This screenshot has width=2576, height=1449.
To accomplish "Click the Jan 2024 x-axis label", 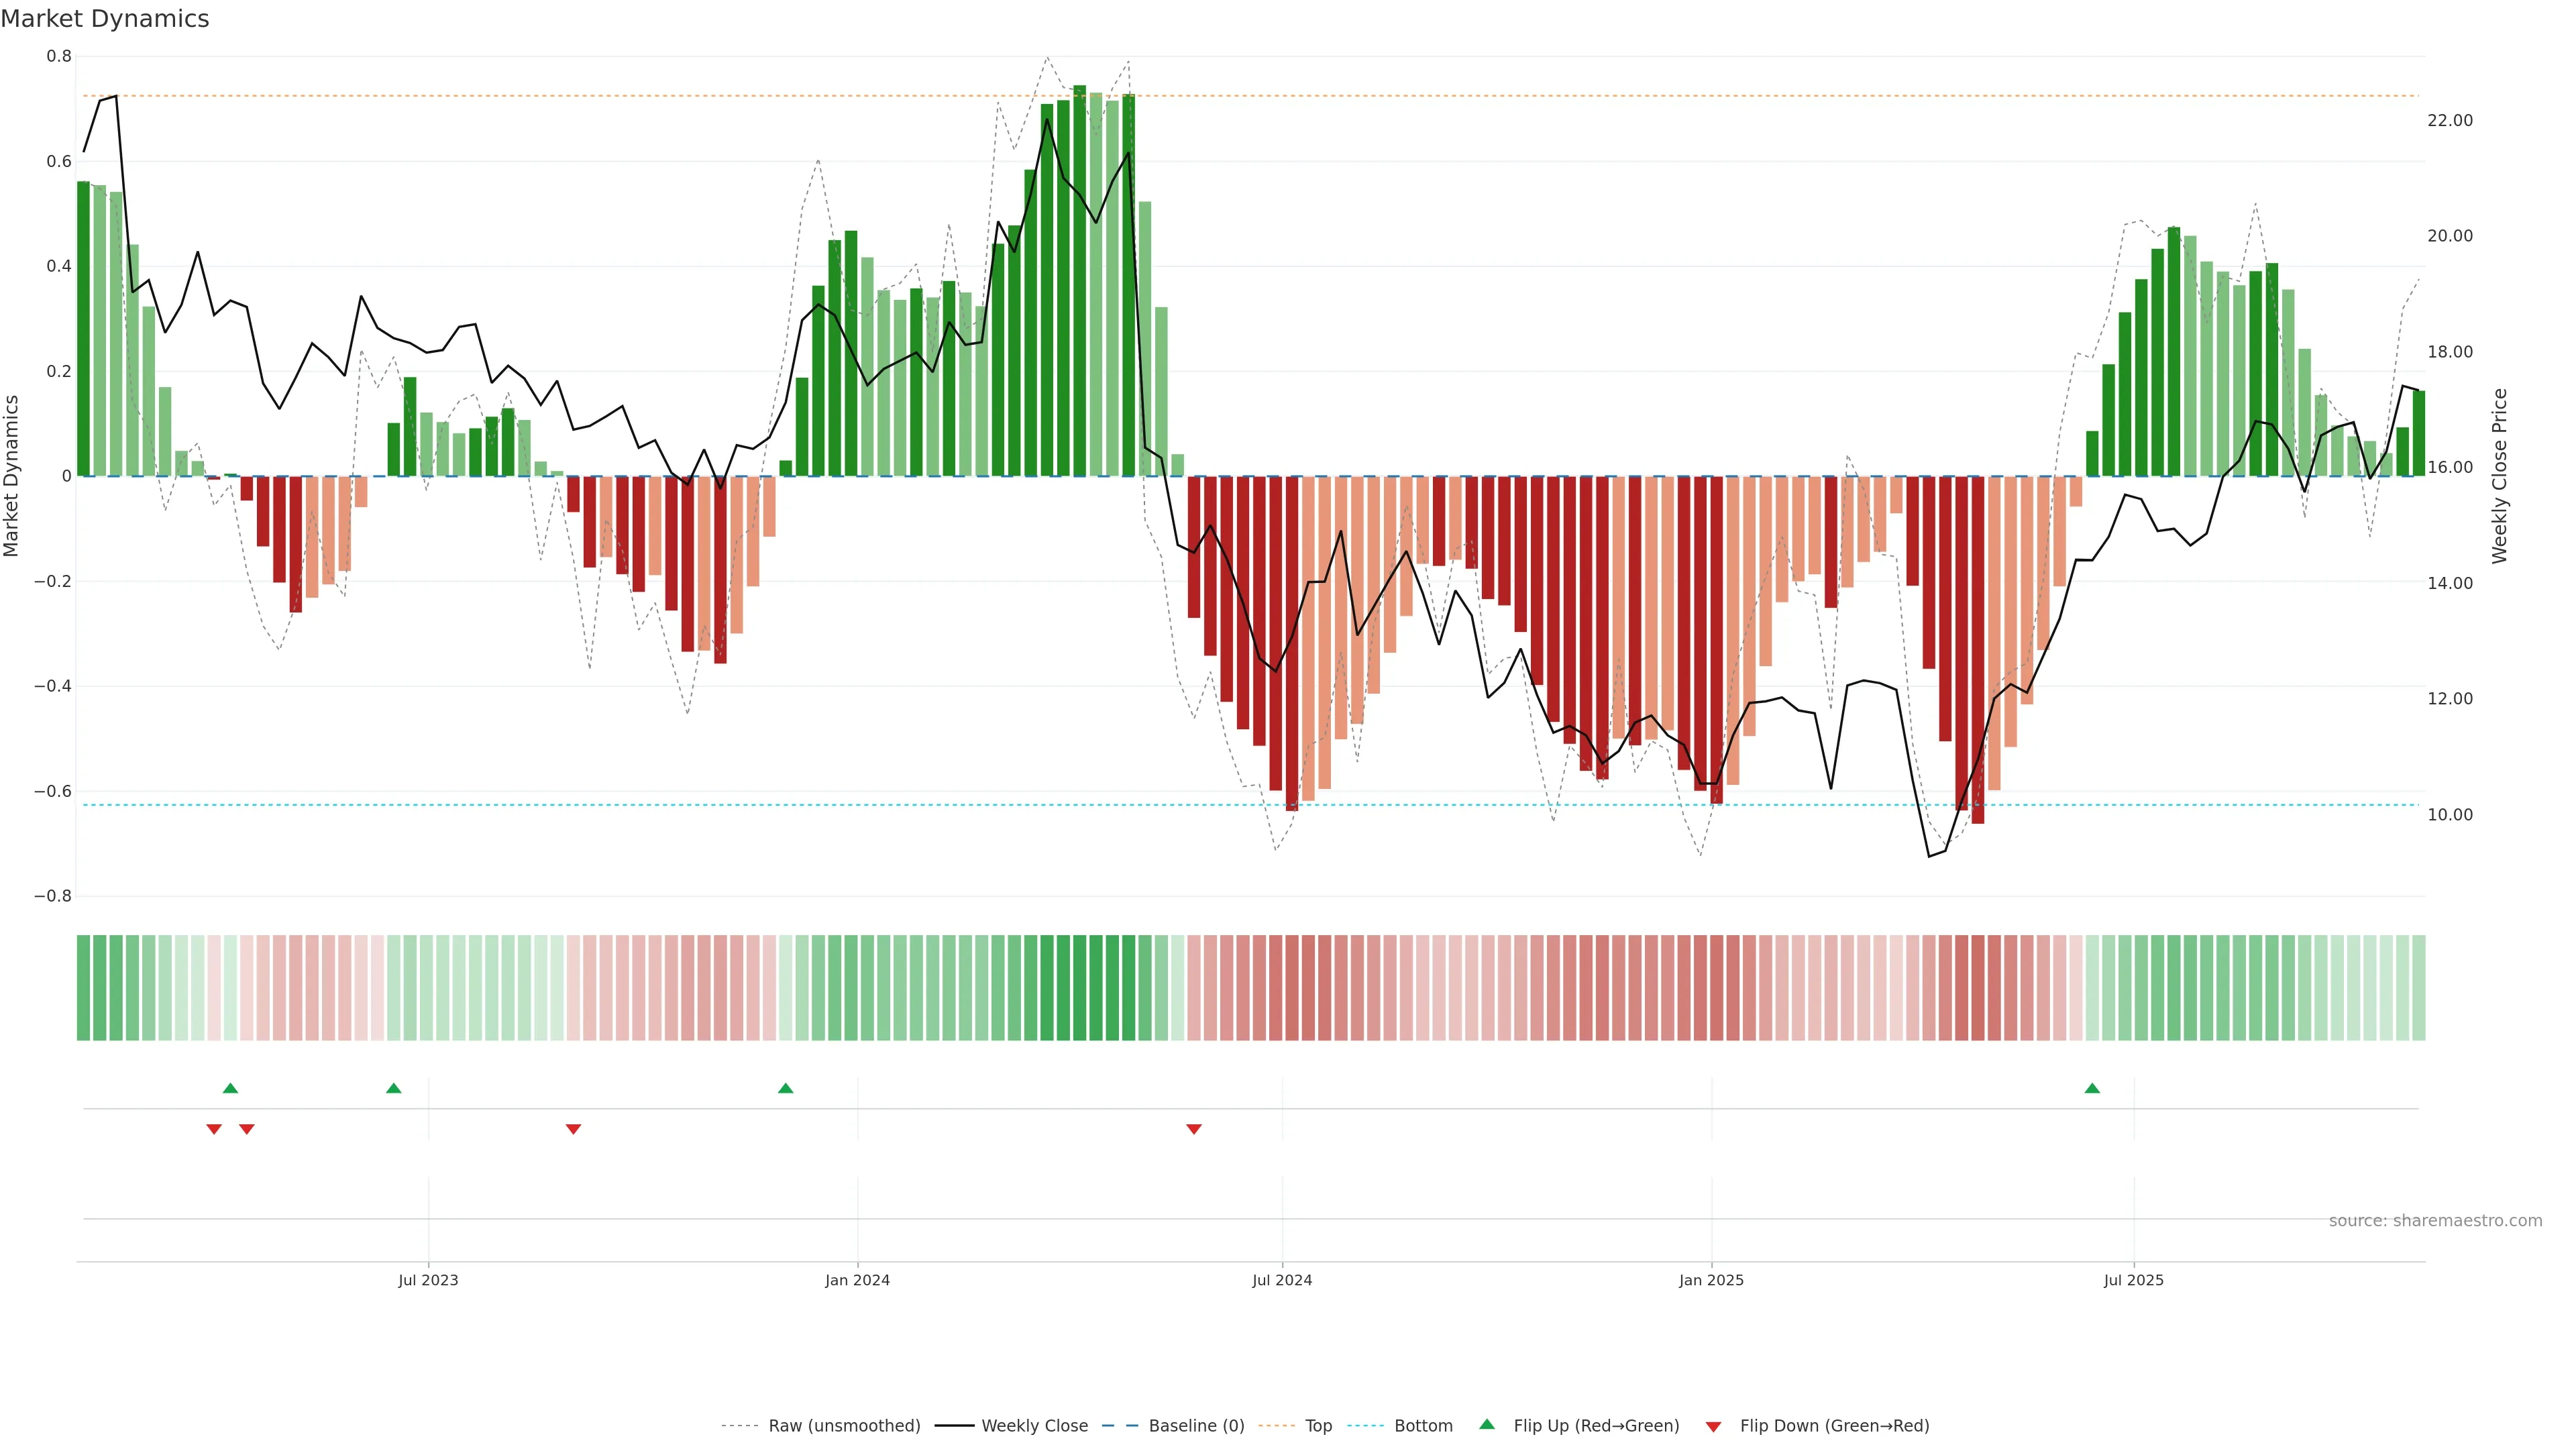I will (x=857, y=1280).
